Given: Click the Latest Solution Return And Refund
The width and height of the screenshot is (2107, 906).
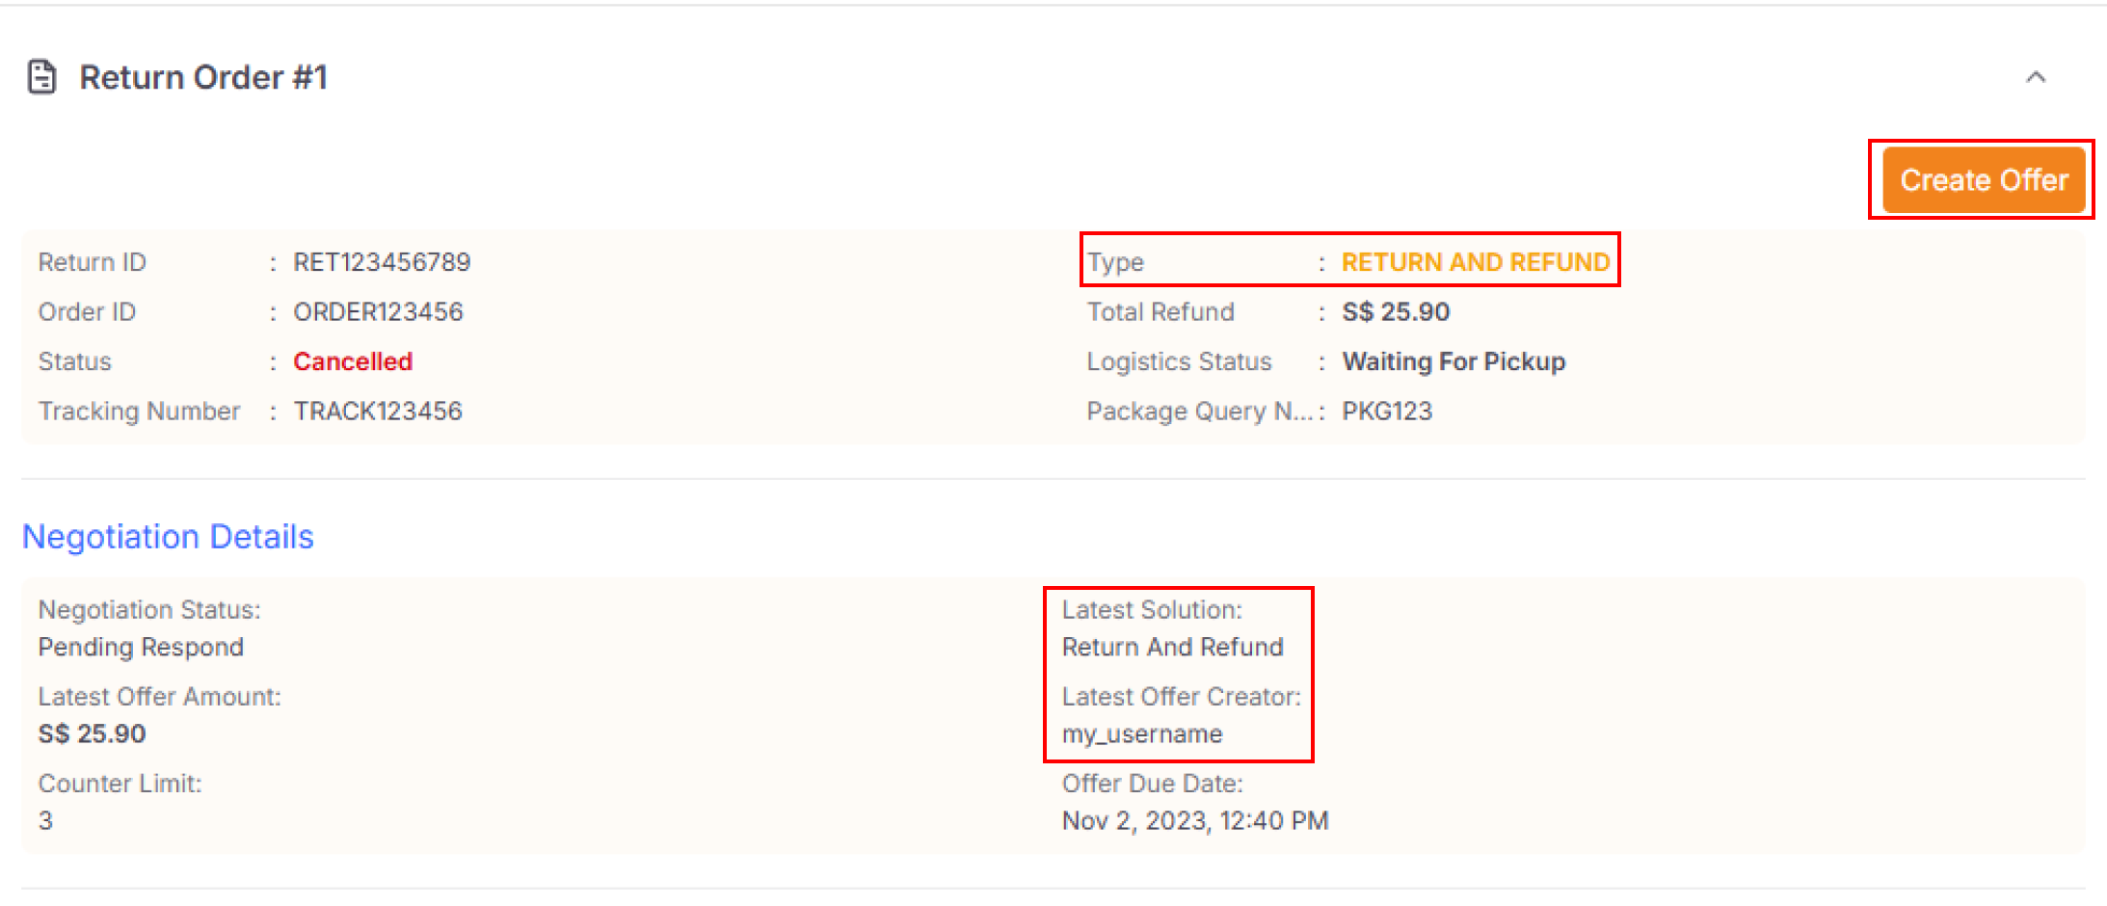Looking at the screenshot, I should 1173,647.
